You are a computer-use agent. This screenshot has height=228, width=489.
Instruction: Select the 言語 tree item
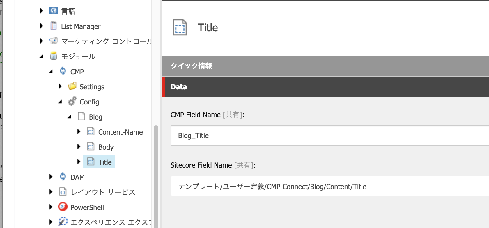(68, 11)
